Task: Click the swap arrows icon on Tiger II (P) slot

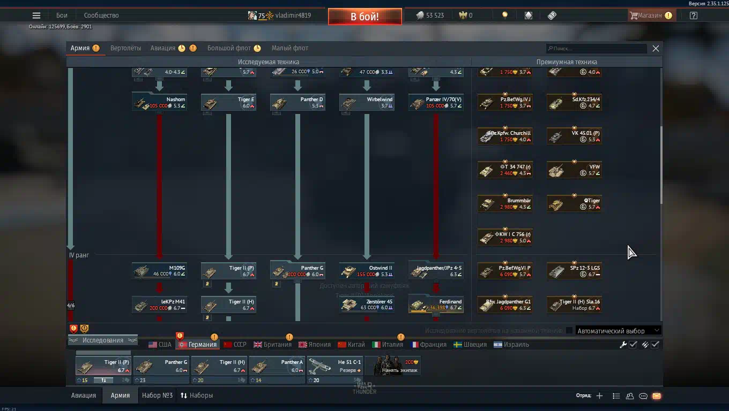Action: click(104, 380)
